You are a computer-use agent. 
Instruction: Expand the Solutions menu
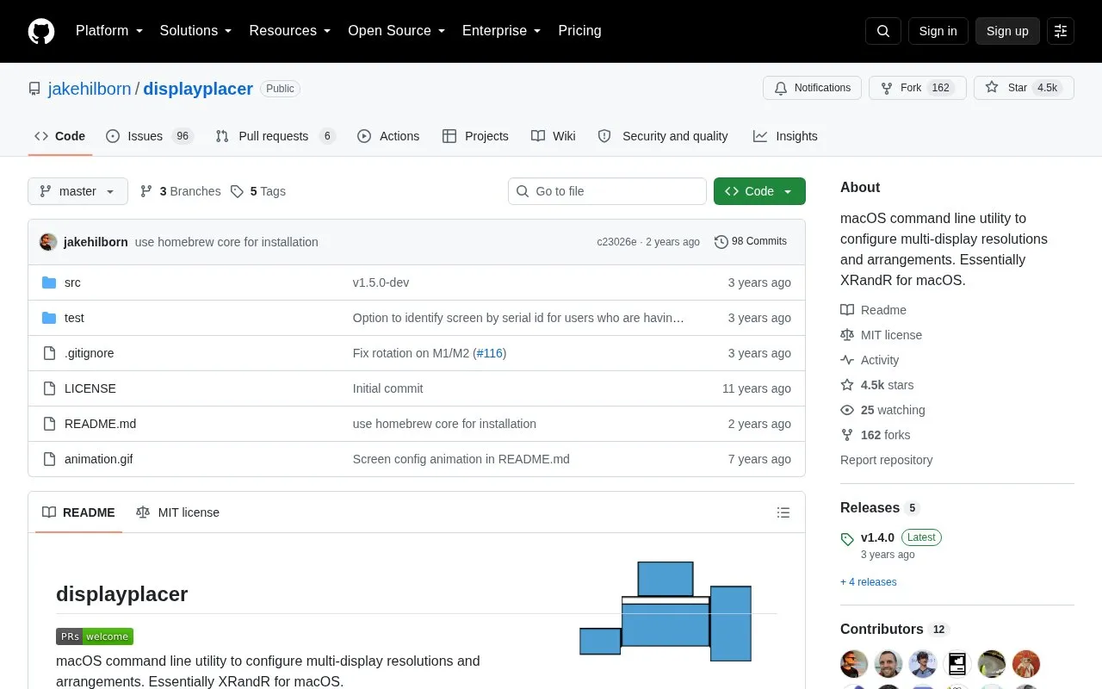(x=196, y=31)
